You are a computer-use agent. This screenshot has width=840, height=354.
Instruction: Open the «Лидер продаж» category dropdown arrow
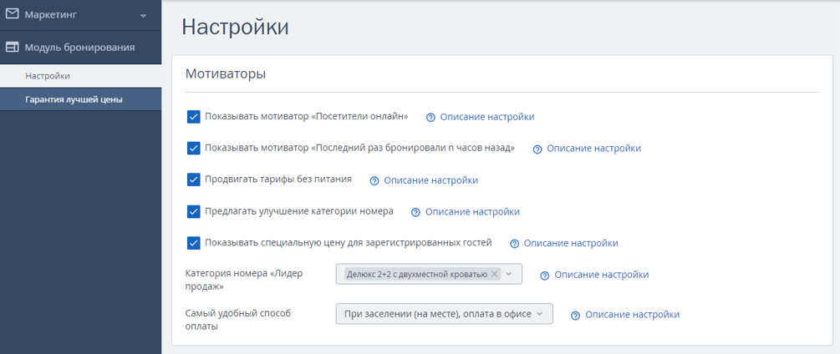(x=509, y=274)
